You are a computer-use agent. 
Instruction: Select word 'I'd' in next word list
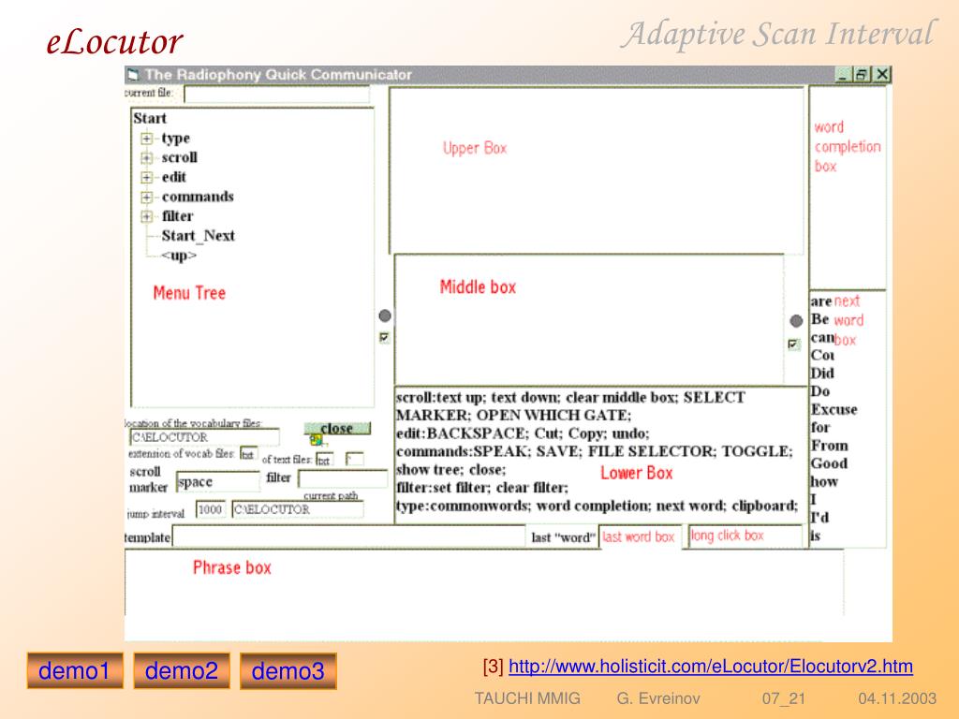pos(820,517)
